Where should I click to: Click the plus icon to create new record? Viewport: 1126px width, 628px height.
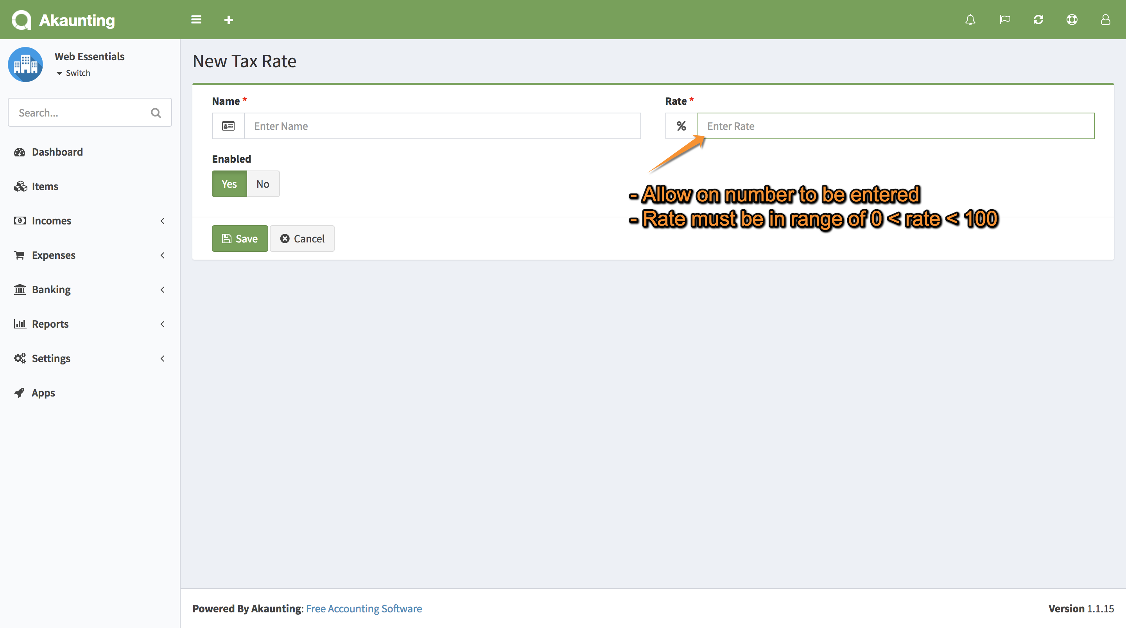coord(229,20)
